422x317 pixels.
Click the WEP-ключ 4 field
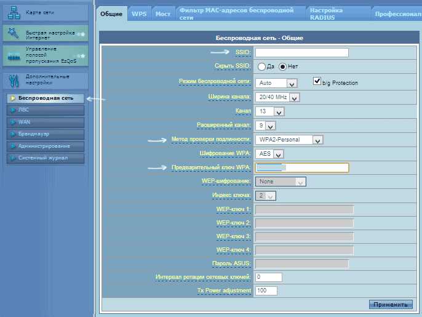pos(305,250)
